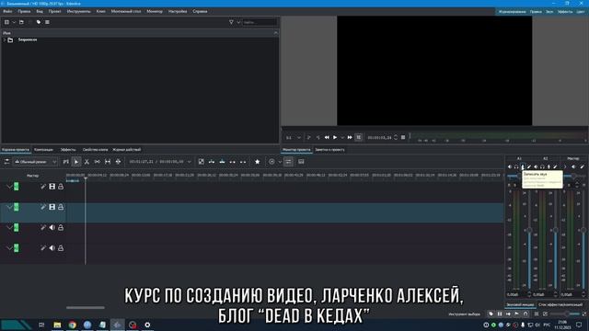Open the edit mode dropdown 'Обычный режим'
The image size is (589, 331).
click(x=35, y=162)
